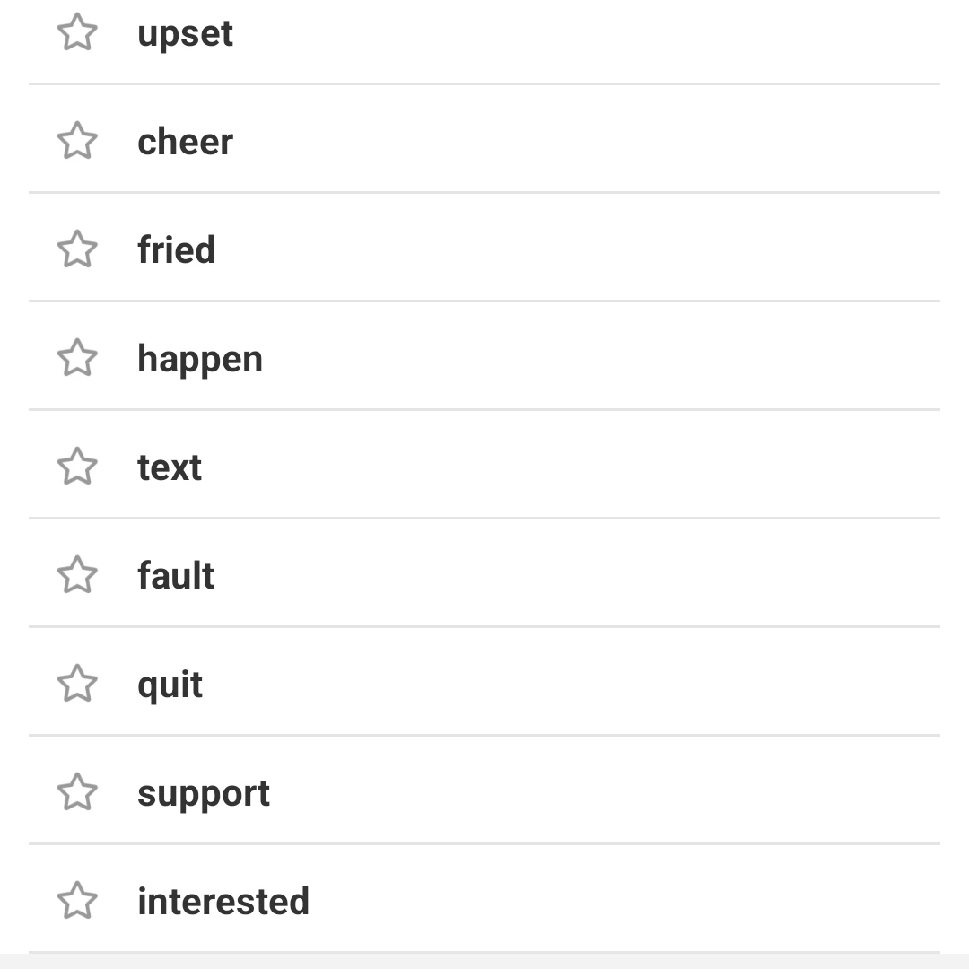Star the word upset
This screenshot has width=969, height=969.
point(77,31)
